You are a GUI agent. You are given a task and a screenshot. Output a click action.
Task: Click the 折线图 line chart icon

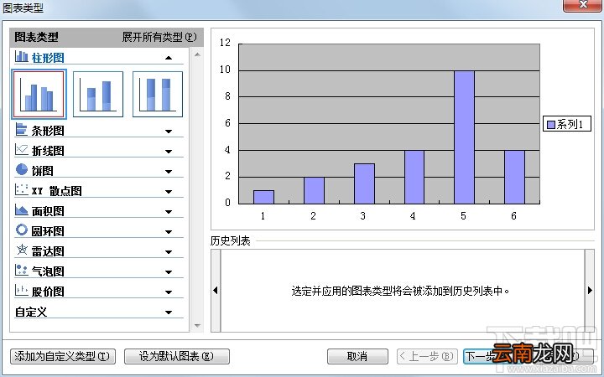click(x=21, y=150)
